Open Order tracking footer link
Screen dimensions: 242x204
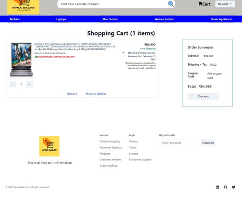(x=108, y=165)
